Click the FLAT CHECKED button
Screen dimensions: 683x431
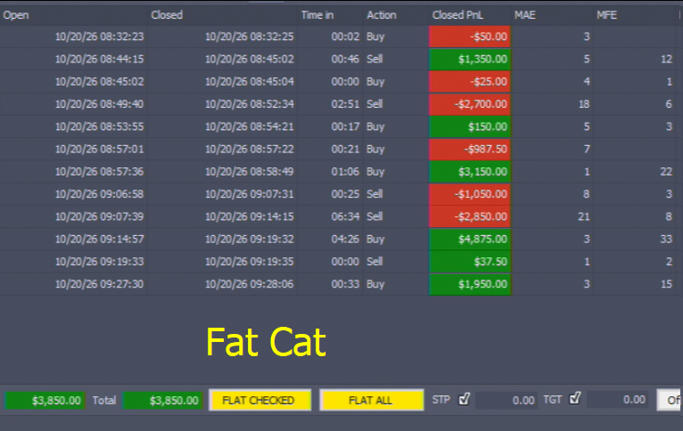click(260, 400)
